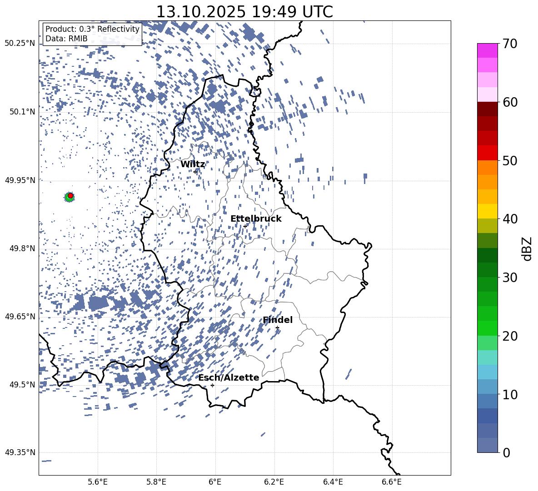538x491 pixels.
Task: Click the 49.35°N latitude label
Action: 20,452
